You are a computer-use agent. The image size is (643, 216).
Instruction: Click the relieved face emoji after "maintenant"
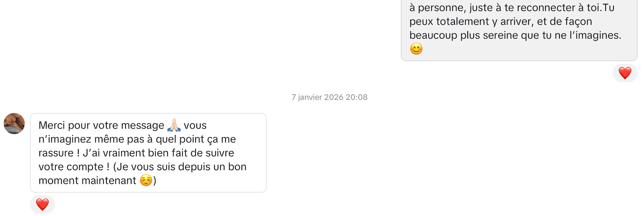(x=146, y=181)
